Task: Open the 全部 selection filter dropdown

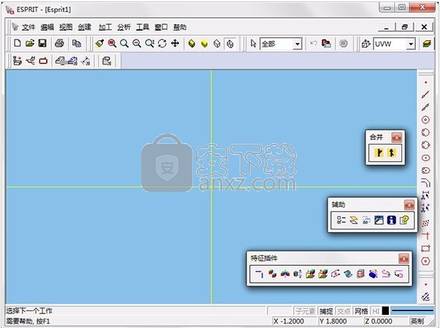Action: (x=297, y=44)
